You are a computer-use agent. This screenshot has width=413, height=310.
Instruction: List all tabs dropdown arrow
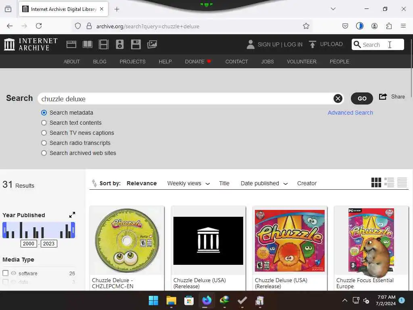[x=333, y=9]
